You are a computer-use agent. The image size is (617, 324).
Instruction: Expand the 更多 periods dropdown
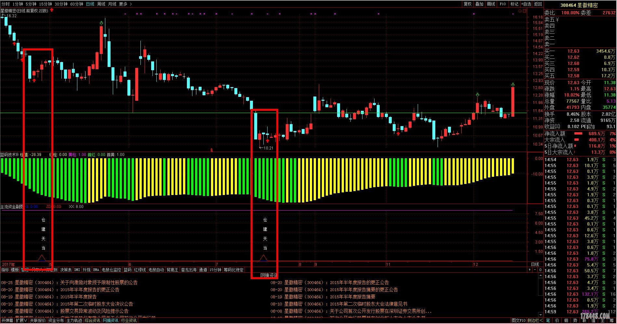pos(125,4)
